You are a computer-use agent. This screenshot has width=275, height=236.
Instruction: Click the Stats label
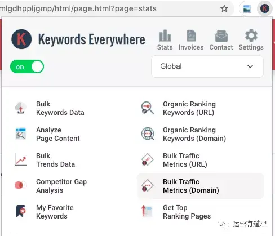(x=165, y=47)
